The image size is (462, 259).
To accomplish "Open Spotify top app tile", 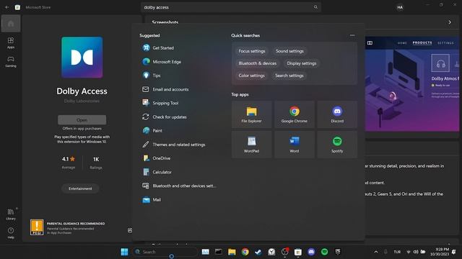I will pyautogui.click(x=337, y=145).
